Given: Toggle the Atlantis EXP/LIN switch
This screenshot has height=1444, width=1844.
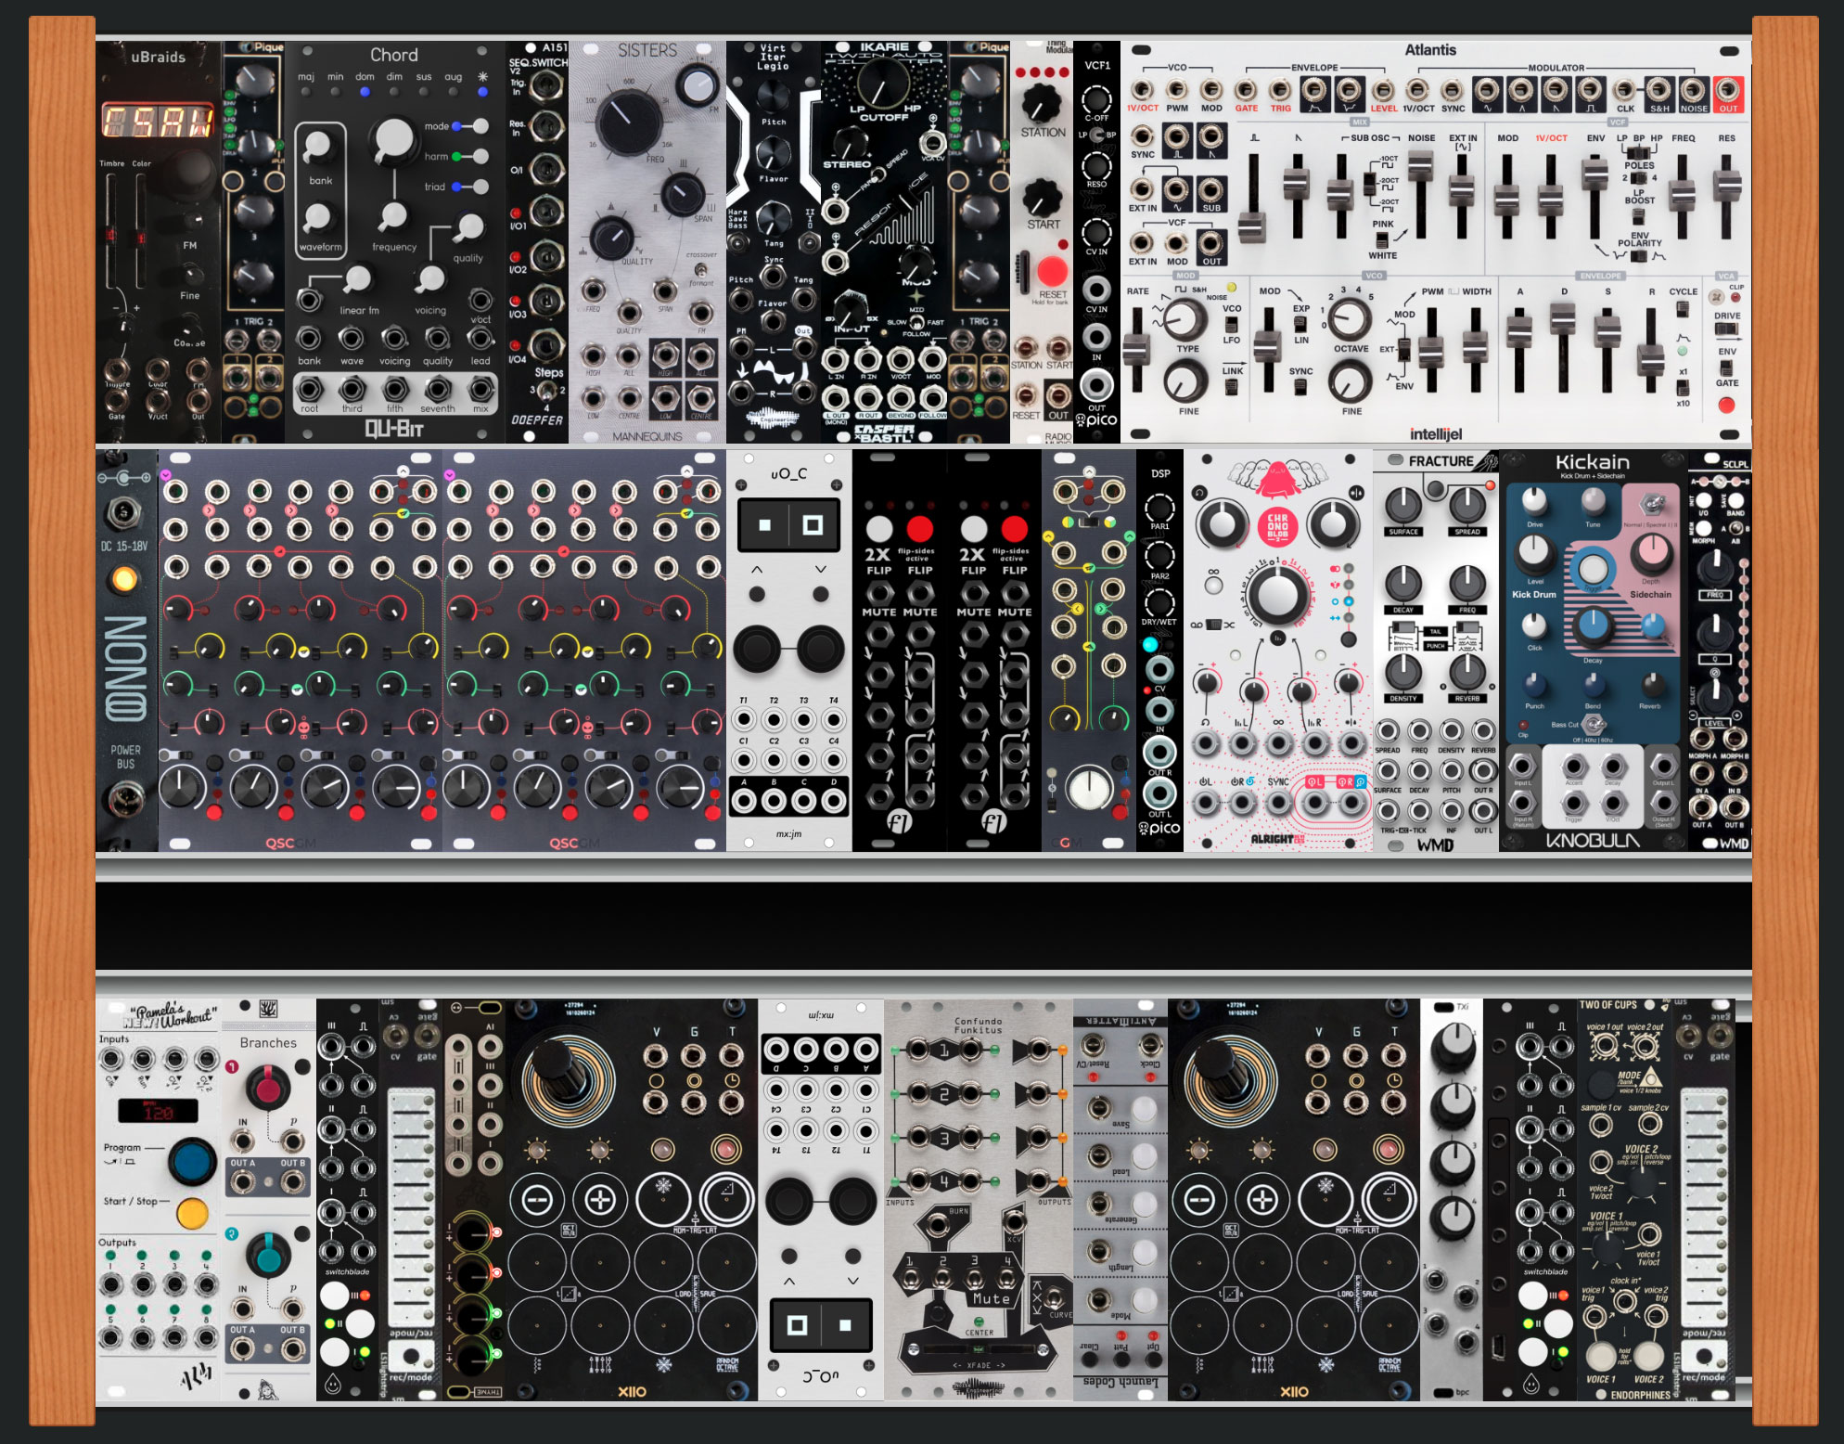Looking at the screenshot, I should 1300,324.
